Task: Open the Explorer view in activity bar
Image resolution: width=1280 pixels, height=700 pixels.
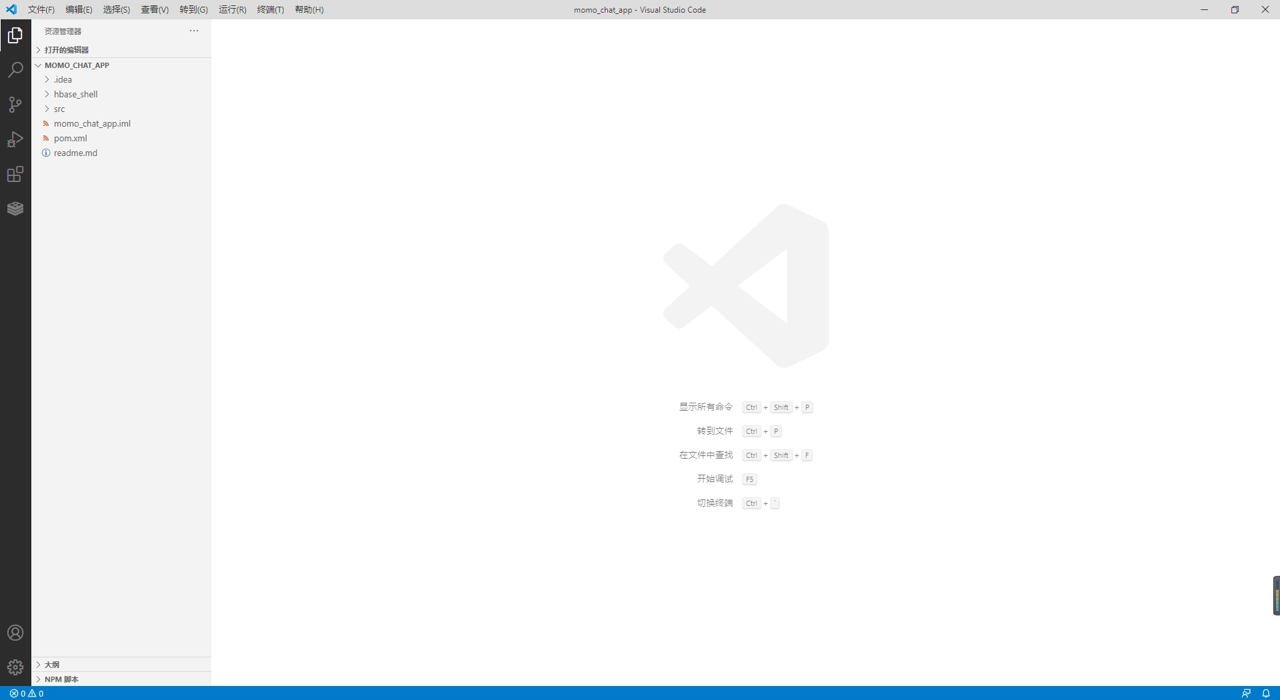Action: [x=15, y=35]
